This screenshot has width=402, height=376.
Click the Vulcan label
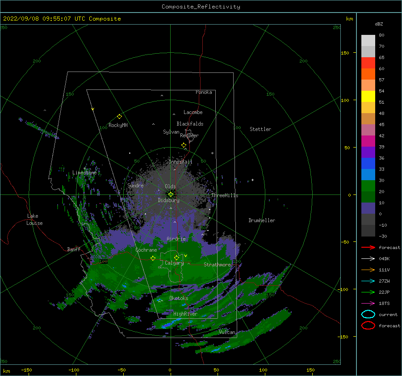[227, 332]
